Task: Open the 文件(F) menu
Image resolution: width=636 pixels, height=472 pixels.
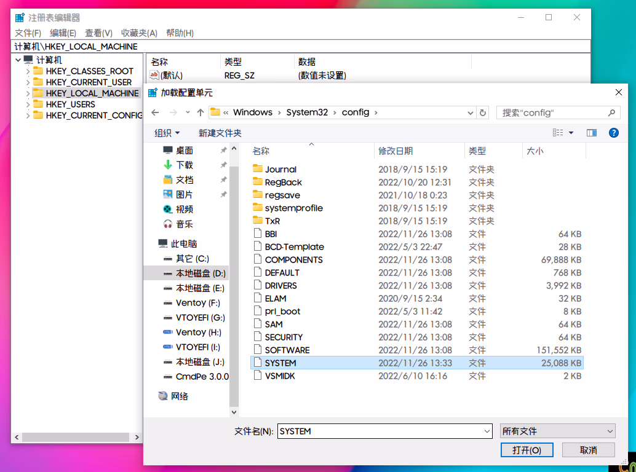Action: click(28, 33)
